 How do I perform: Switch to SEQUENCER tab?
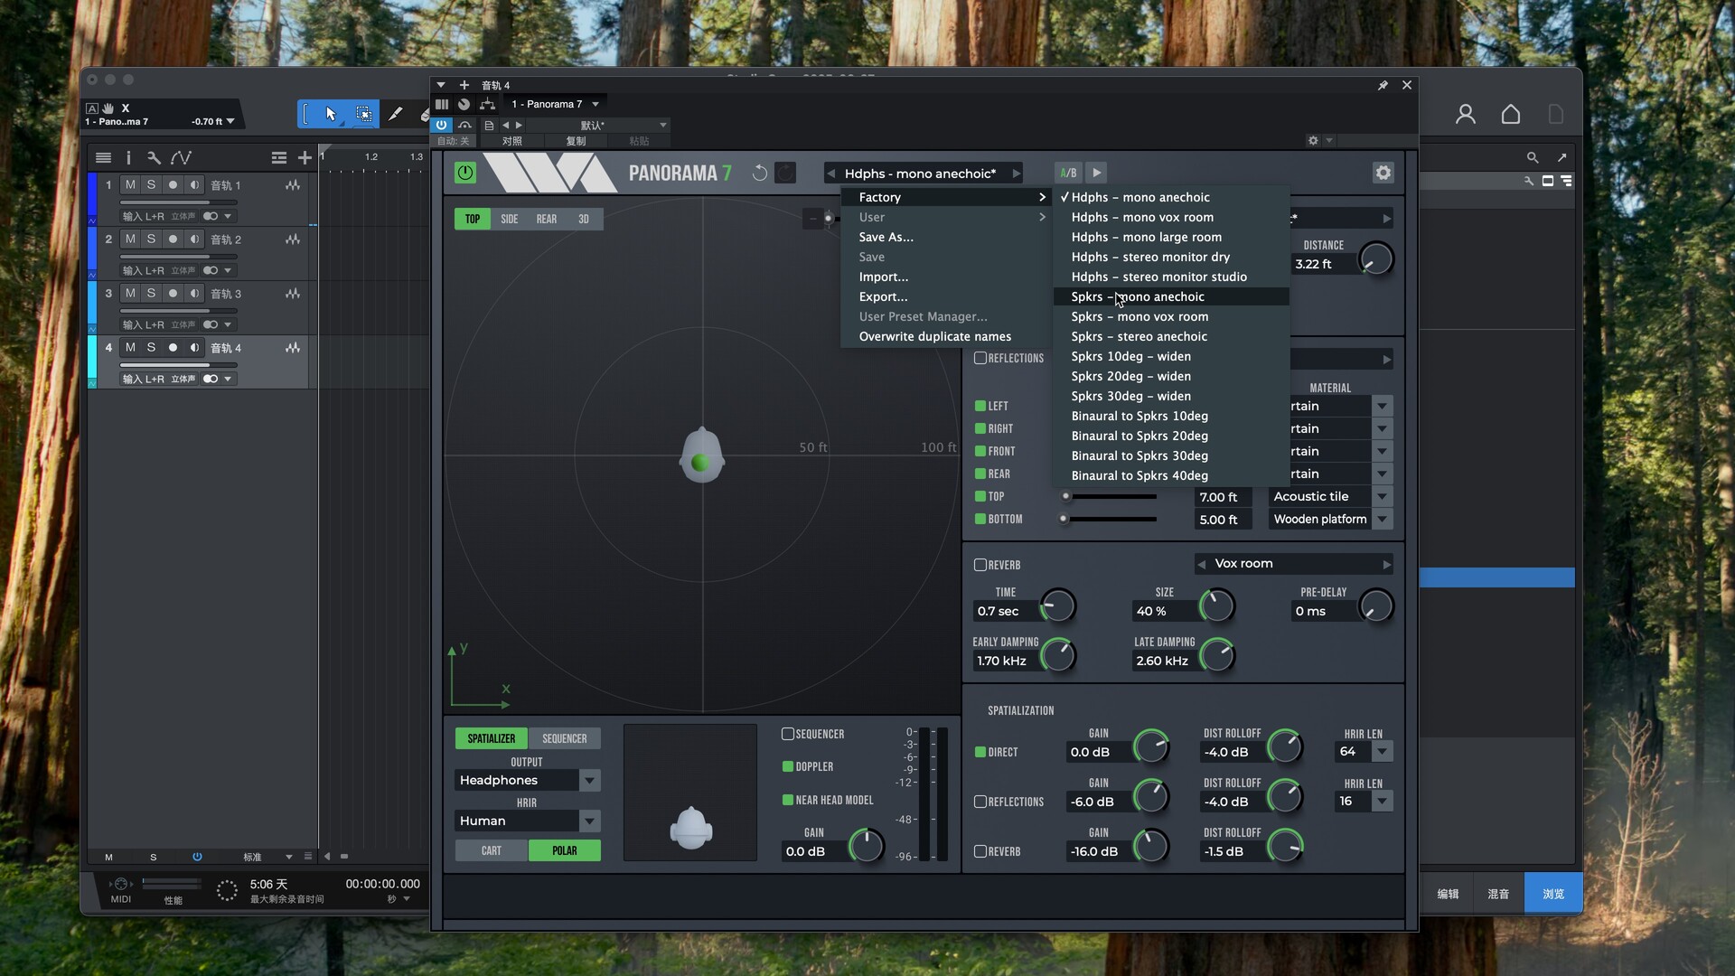tap(565, 738)
